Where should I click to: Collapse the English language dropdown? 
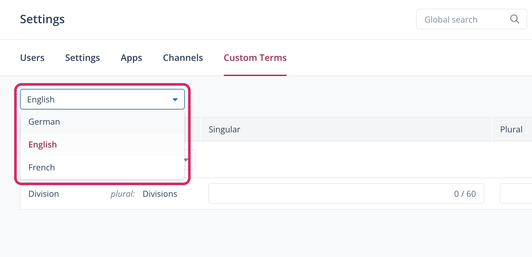pos(102,99)
